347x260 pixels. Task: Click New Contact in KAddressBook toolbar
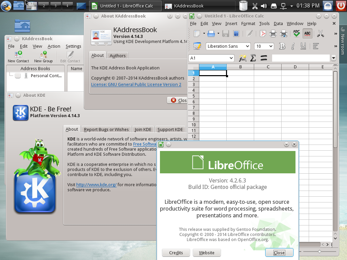coord(18,57)
